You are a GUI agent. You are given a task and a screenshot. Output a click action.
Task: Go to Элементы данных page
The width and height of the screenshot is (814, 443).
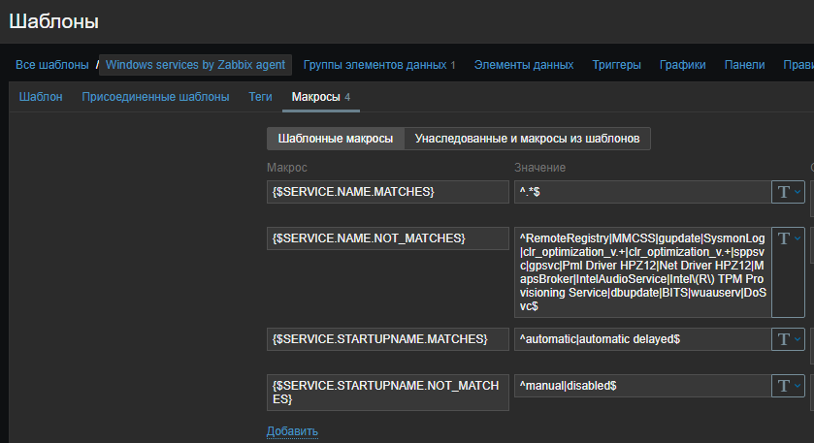click(524, 65)
